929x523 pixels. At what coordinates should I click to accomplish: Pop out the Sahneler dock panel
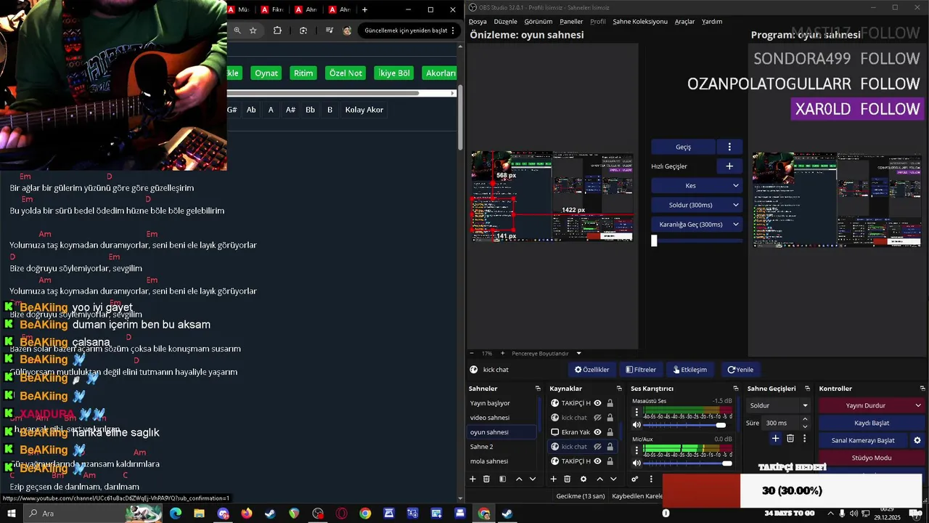[x=538, y=389]
